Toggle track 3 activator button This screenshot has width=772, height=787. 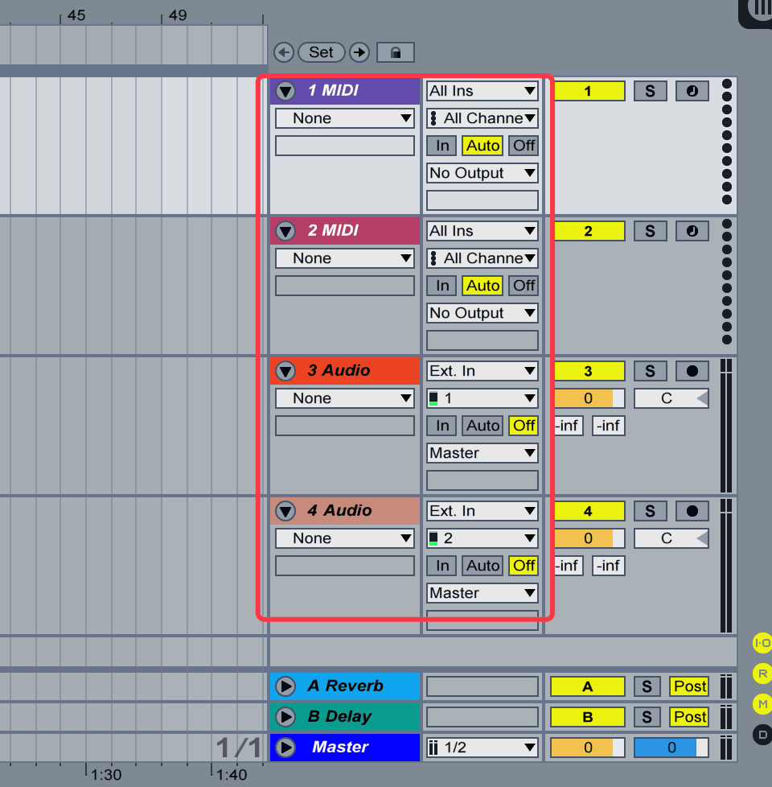click(589, 371)
